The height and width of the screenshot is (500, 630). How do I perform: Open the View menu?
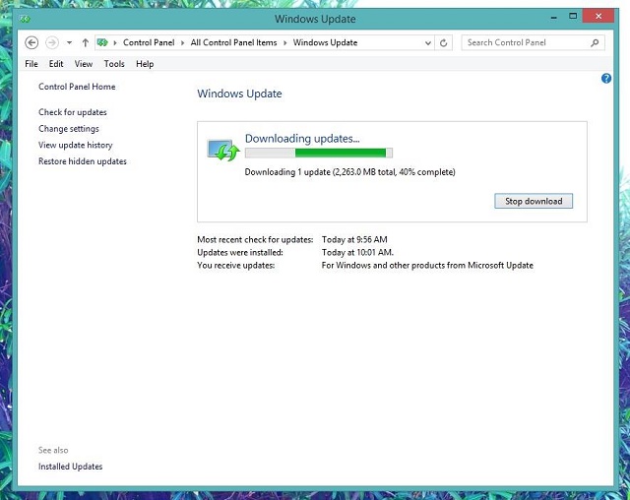coord(84,64)
